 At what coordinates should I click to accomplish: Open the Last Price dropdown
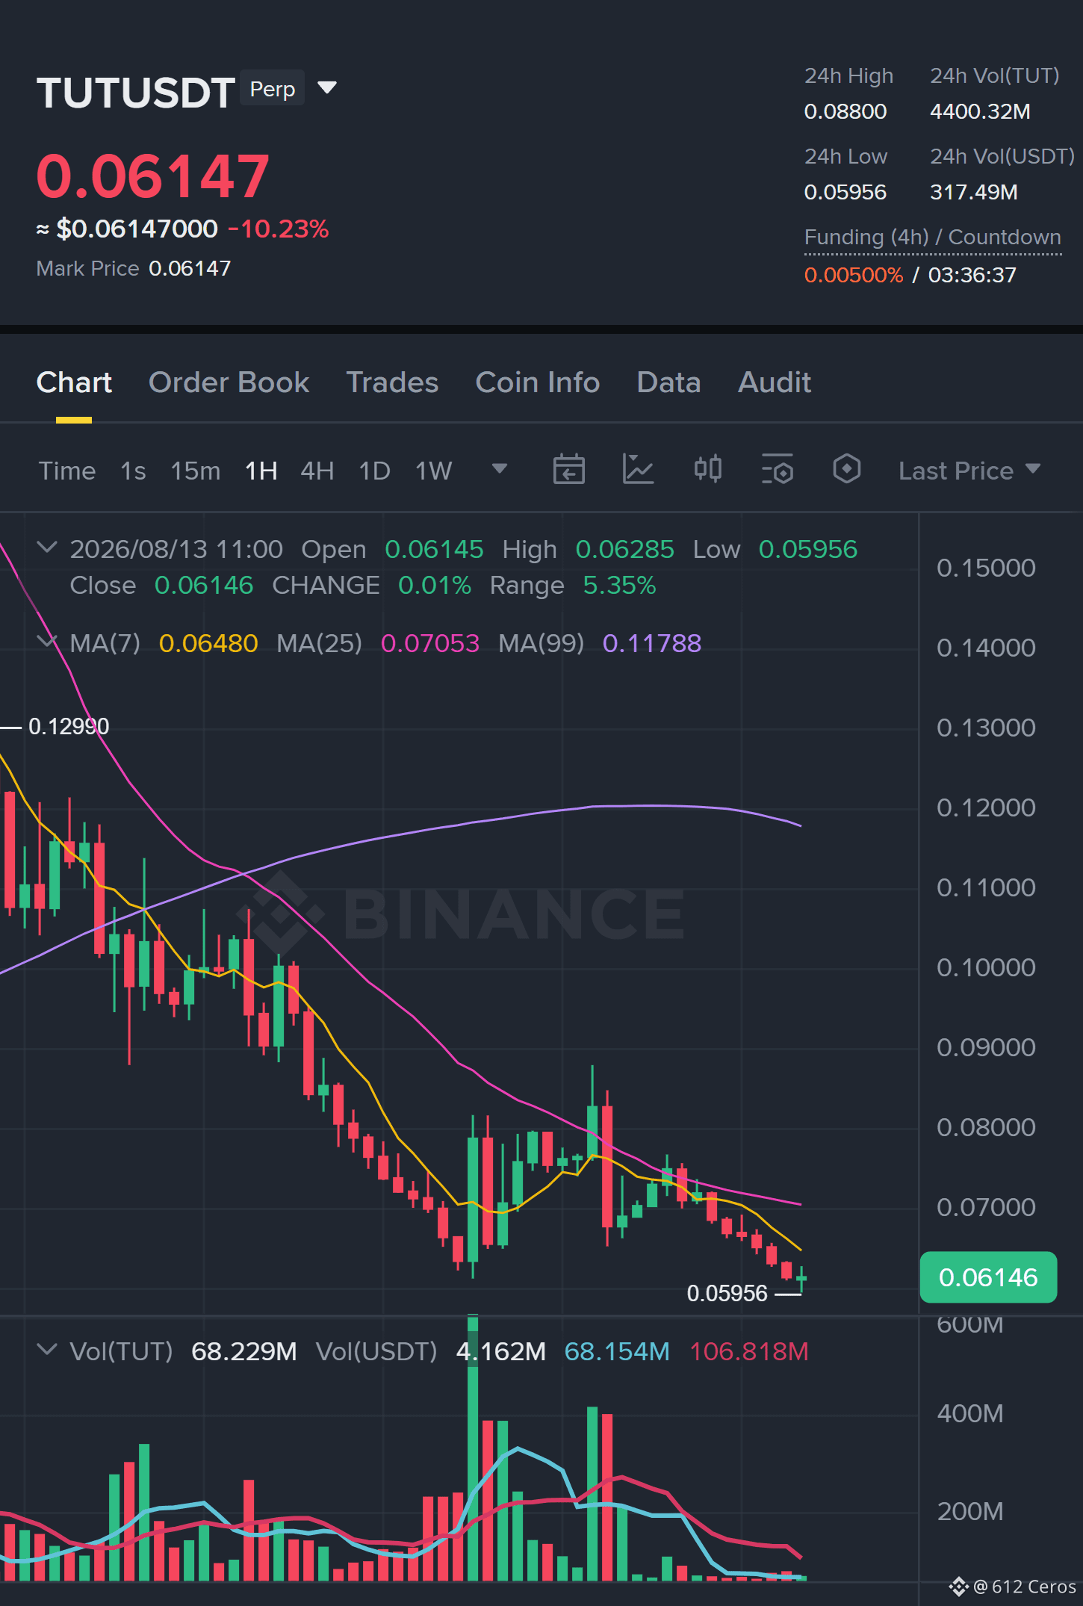969,471
